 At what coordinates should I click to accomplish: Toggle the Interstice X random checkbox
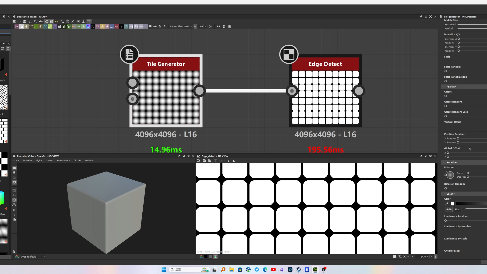pyautogui.click(x=458, y=43)
